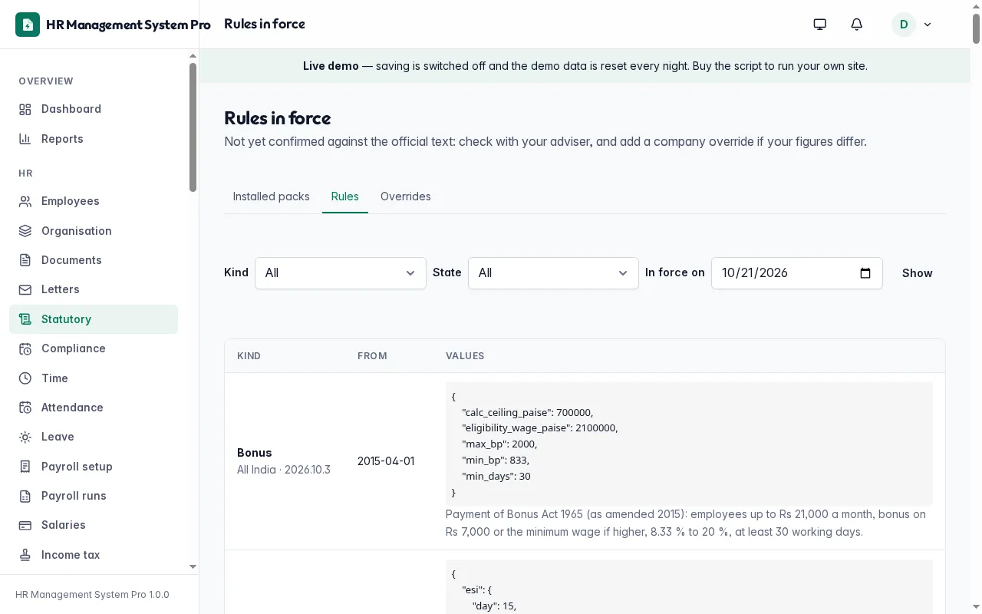Switch to Overrides tab
The image size is (982, 614).
click(406, 196)
